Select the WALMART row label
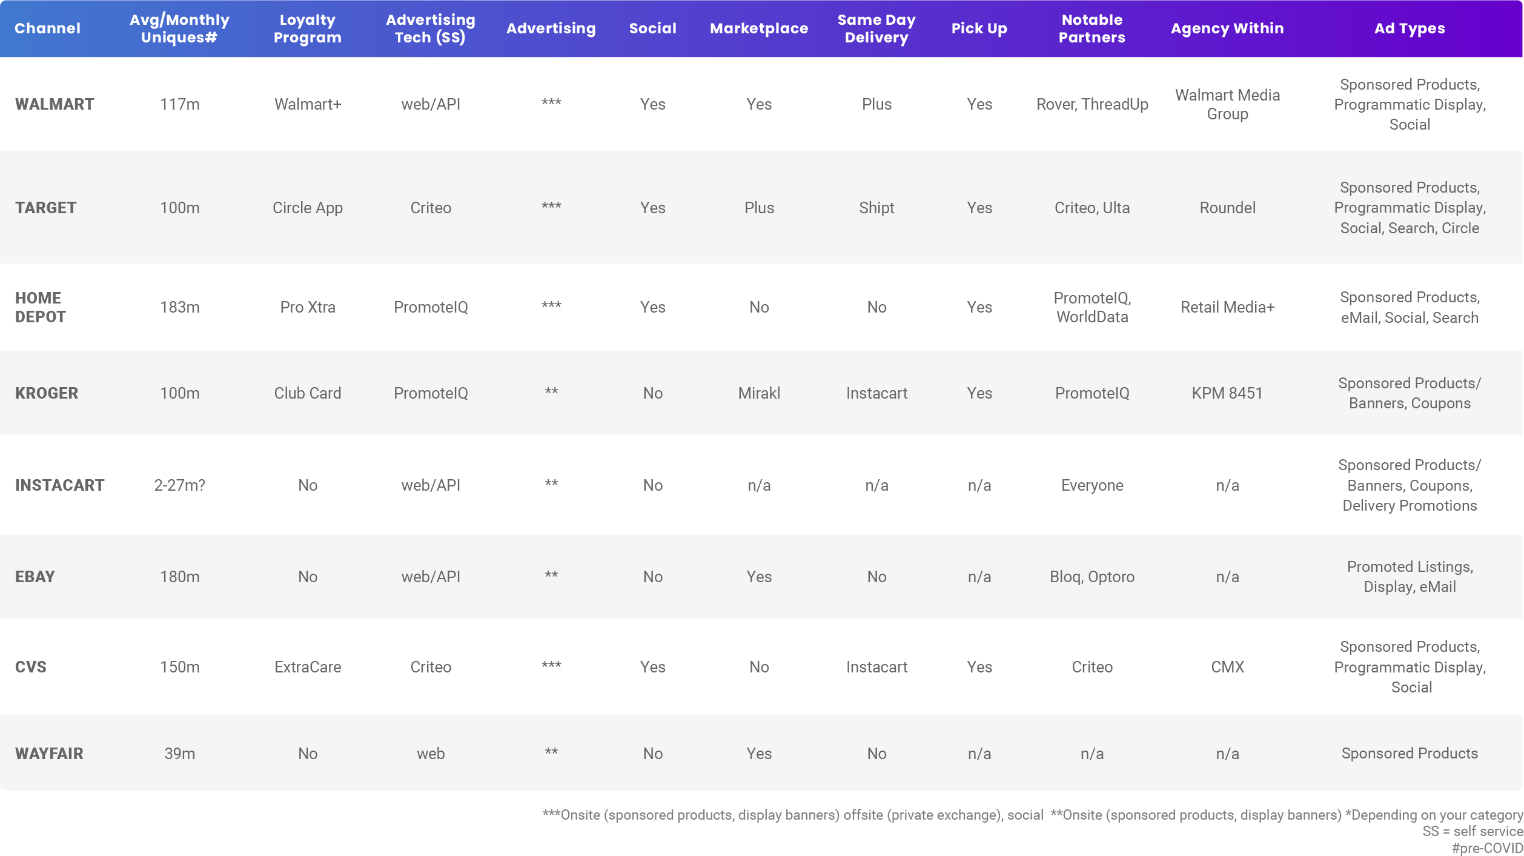 (55, 104)
